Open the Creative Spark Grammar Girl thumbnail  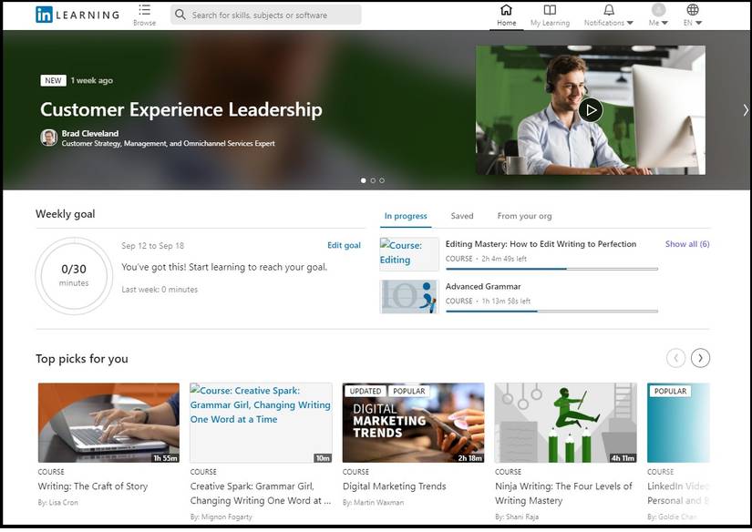point(261,423)
